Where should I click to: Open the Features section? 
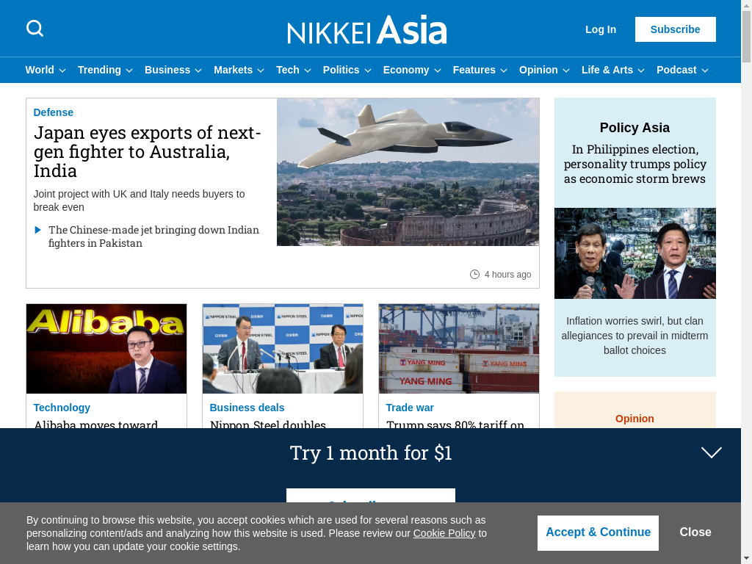point(474,70)
